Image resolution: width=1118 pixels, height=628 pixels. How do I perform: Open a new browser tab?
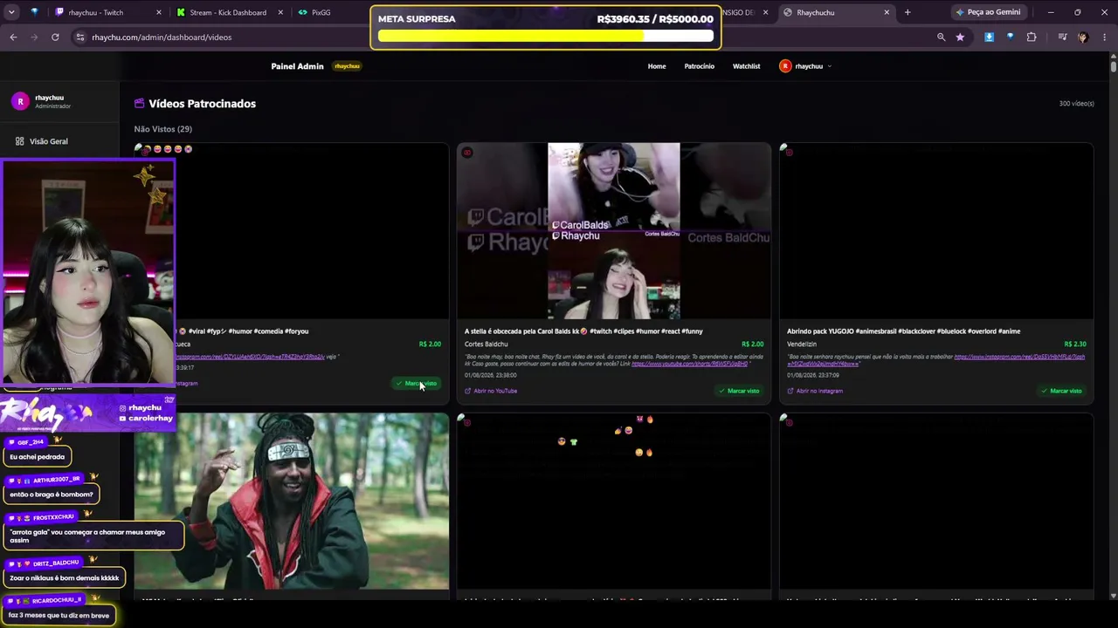908,12
